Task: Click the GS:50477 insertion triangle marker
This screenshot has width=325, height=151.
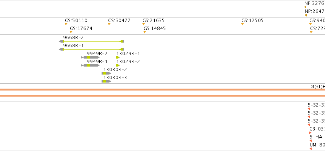Action: tap(109, 24)
